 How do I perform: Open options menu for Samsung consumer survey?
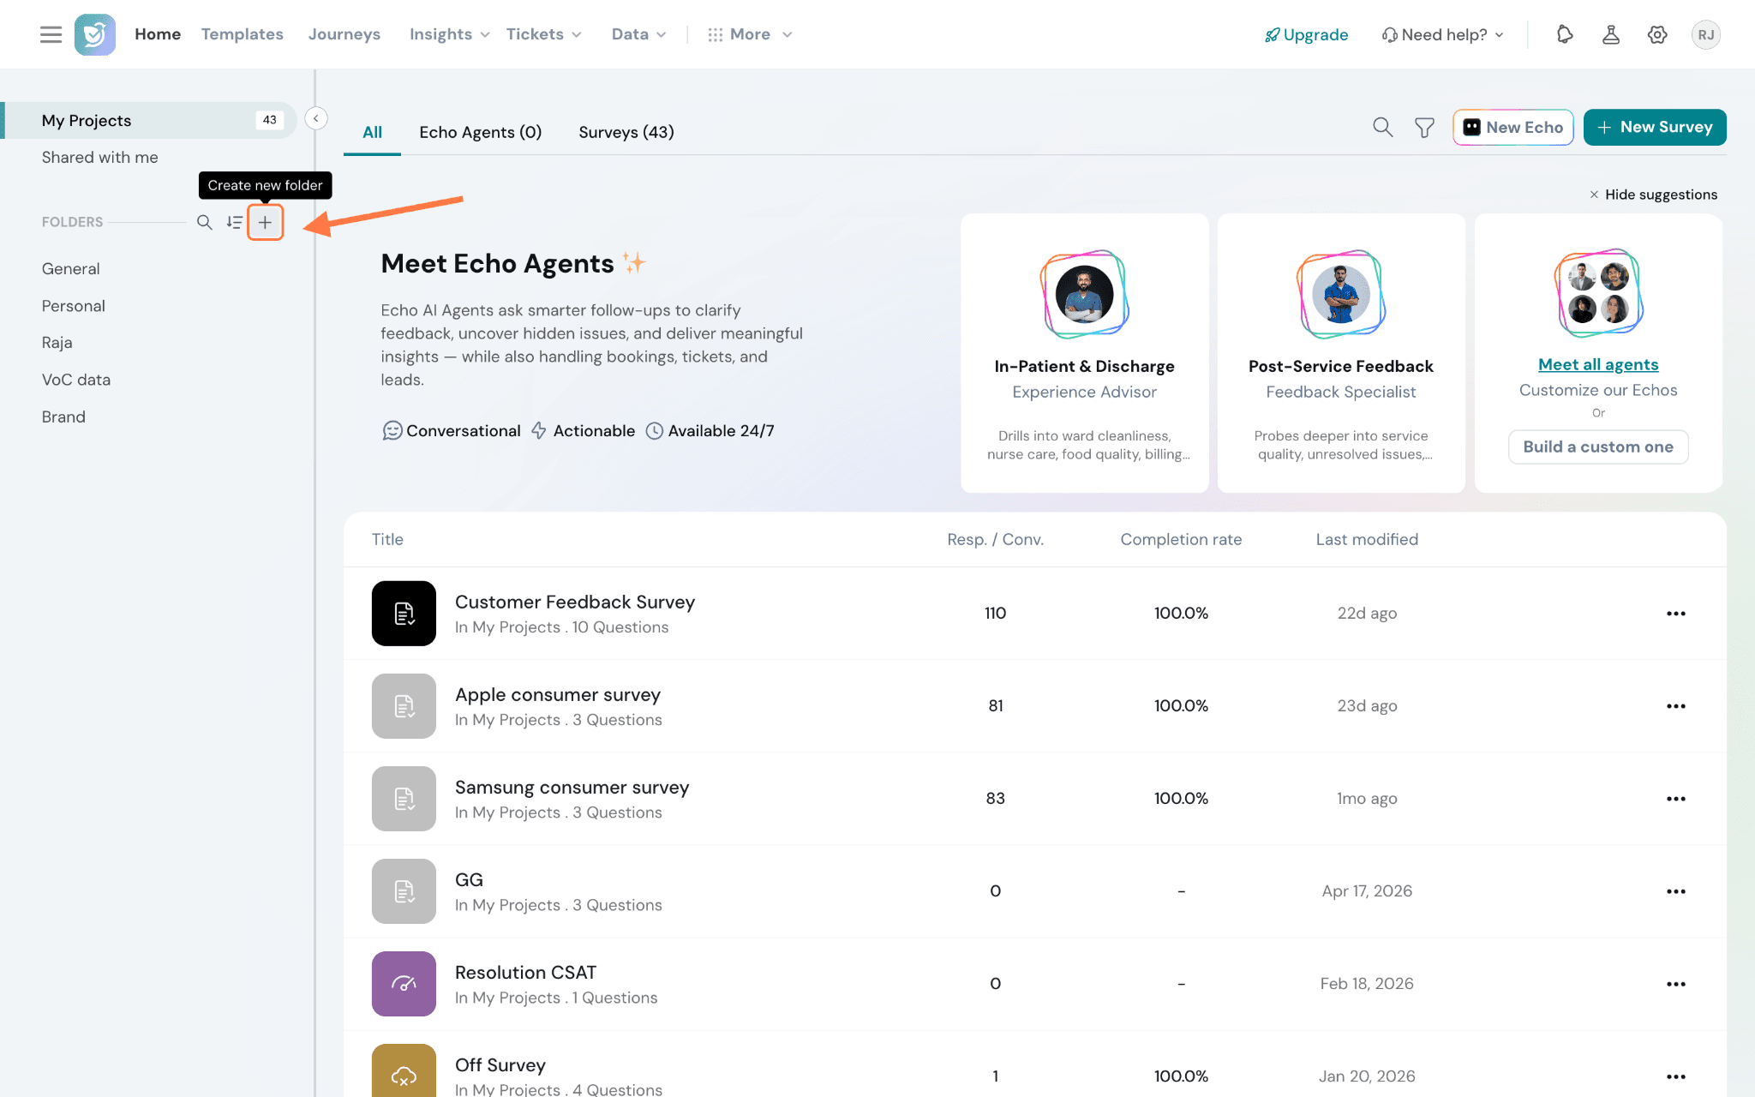point(1676,798)
